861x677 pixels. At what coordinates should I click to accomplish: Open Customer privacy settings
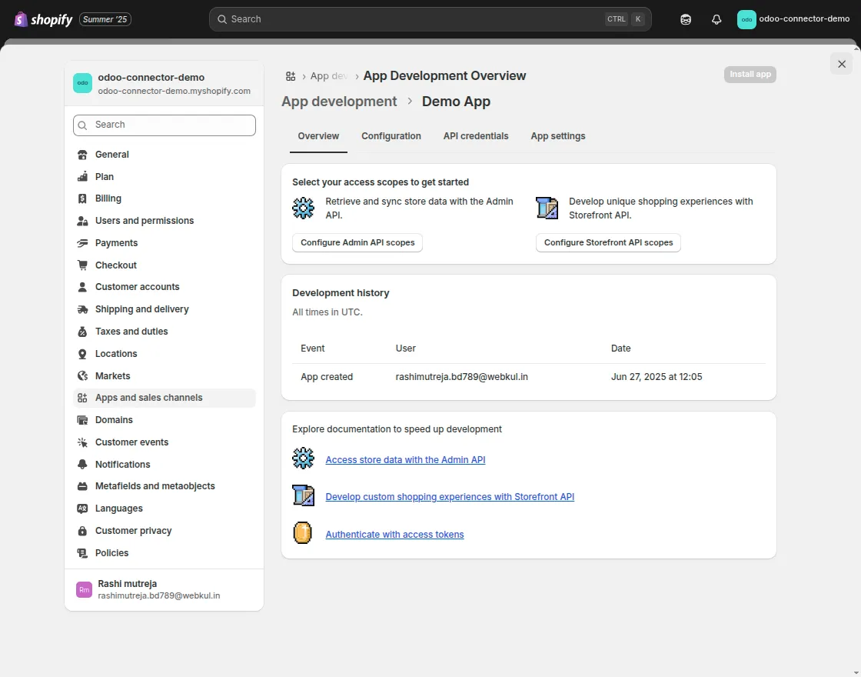135,530
